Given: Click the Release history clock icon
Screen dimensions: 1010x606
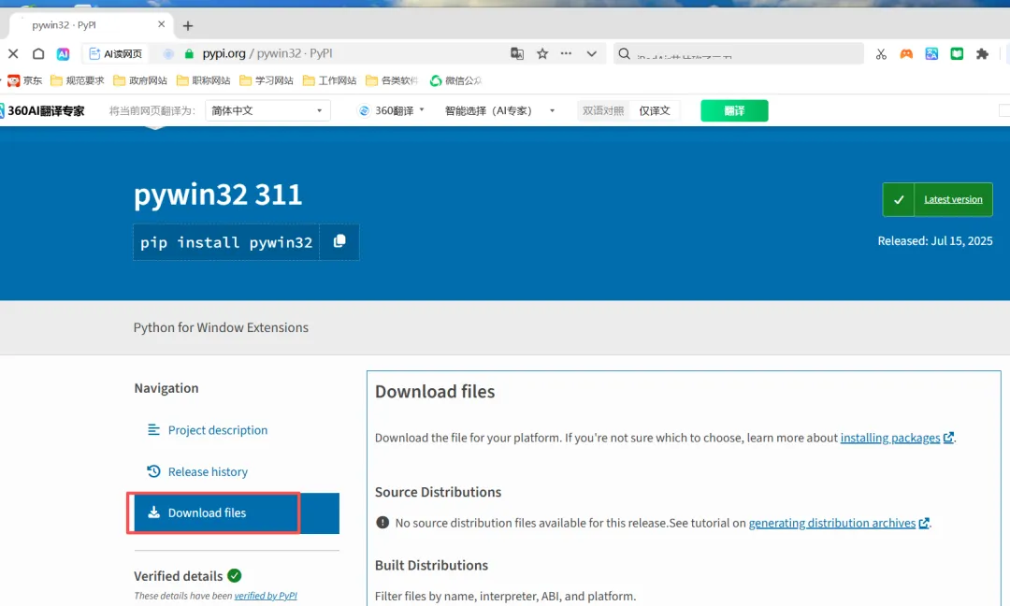Looking at the screenshot, I should pos(153,471).
